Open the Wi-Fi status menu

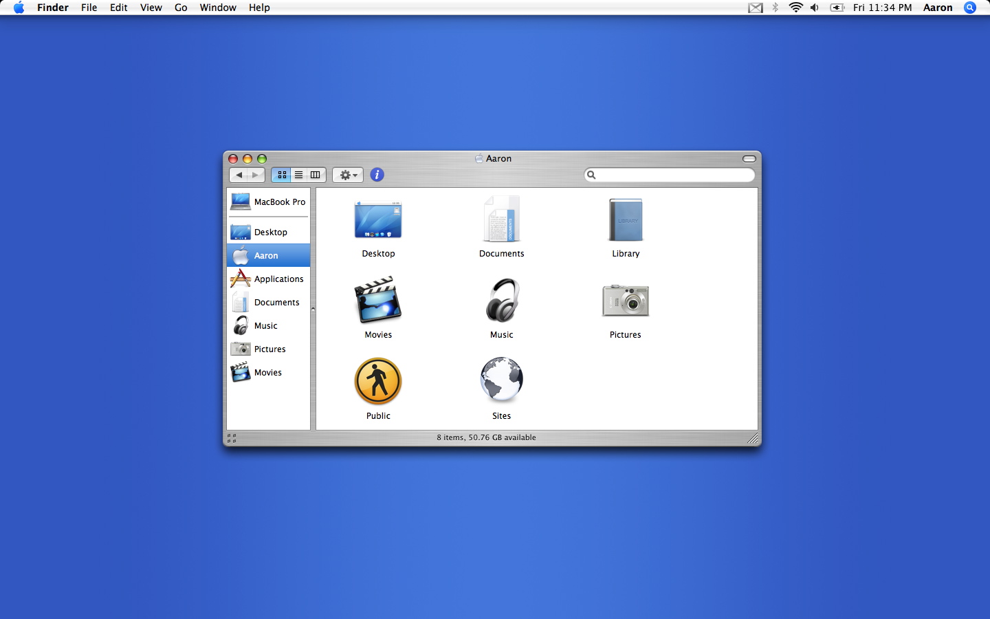coord(795,8)
